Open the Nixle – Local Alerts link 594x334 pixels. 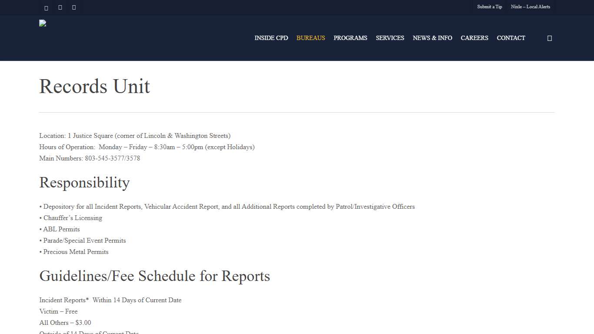click(531, 7)
